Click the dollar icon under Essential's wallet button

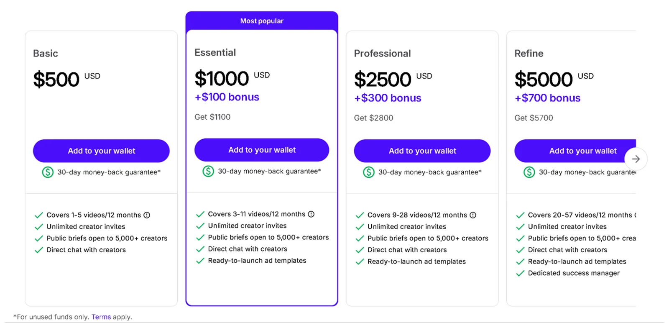point(208,171)
